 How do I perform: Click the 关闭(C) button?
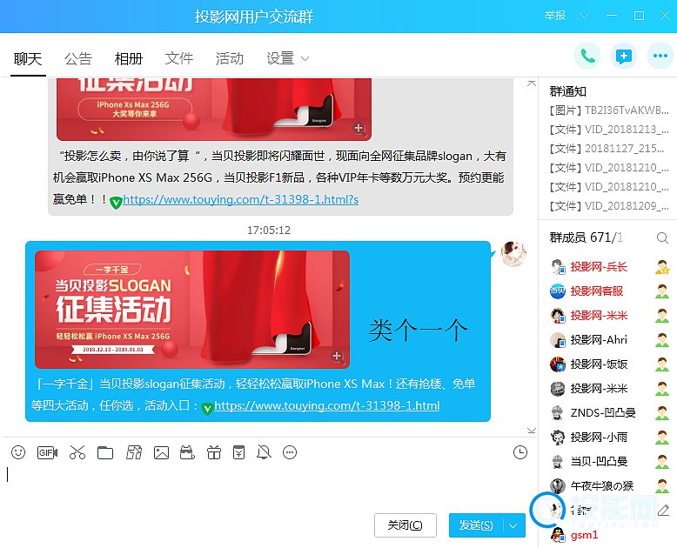click(406, 525)
